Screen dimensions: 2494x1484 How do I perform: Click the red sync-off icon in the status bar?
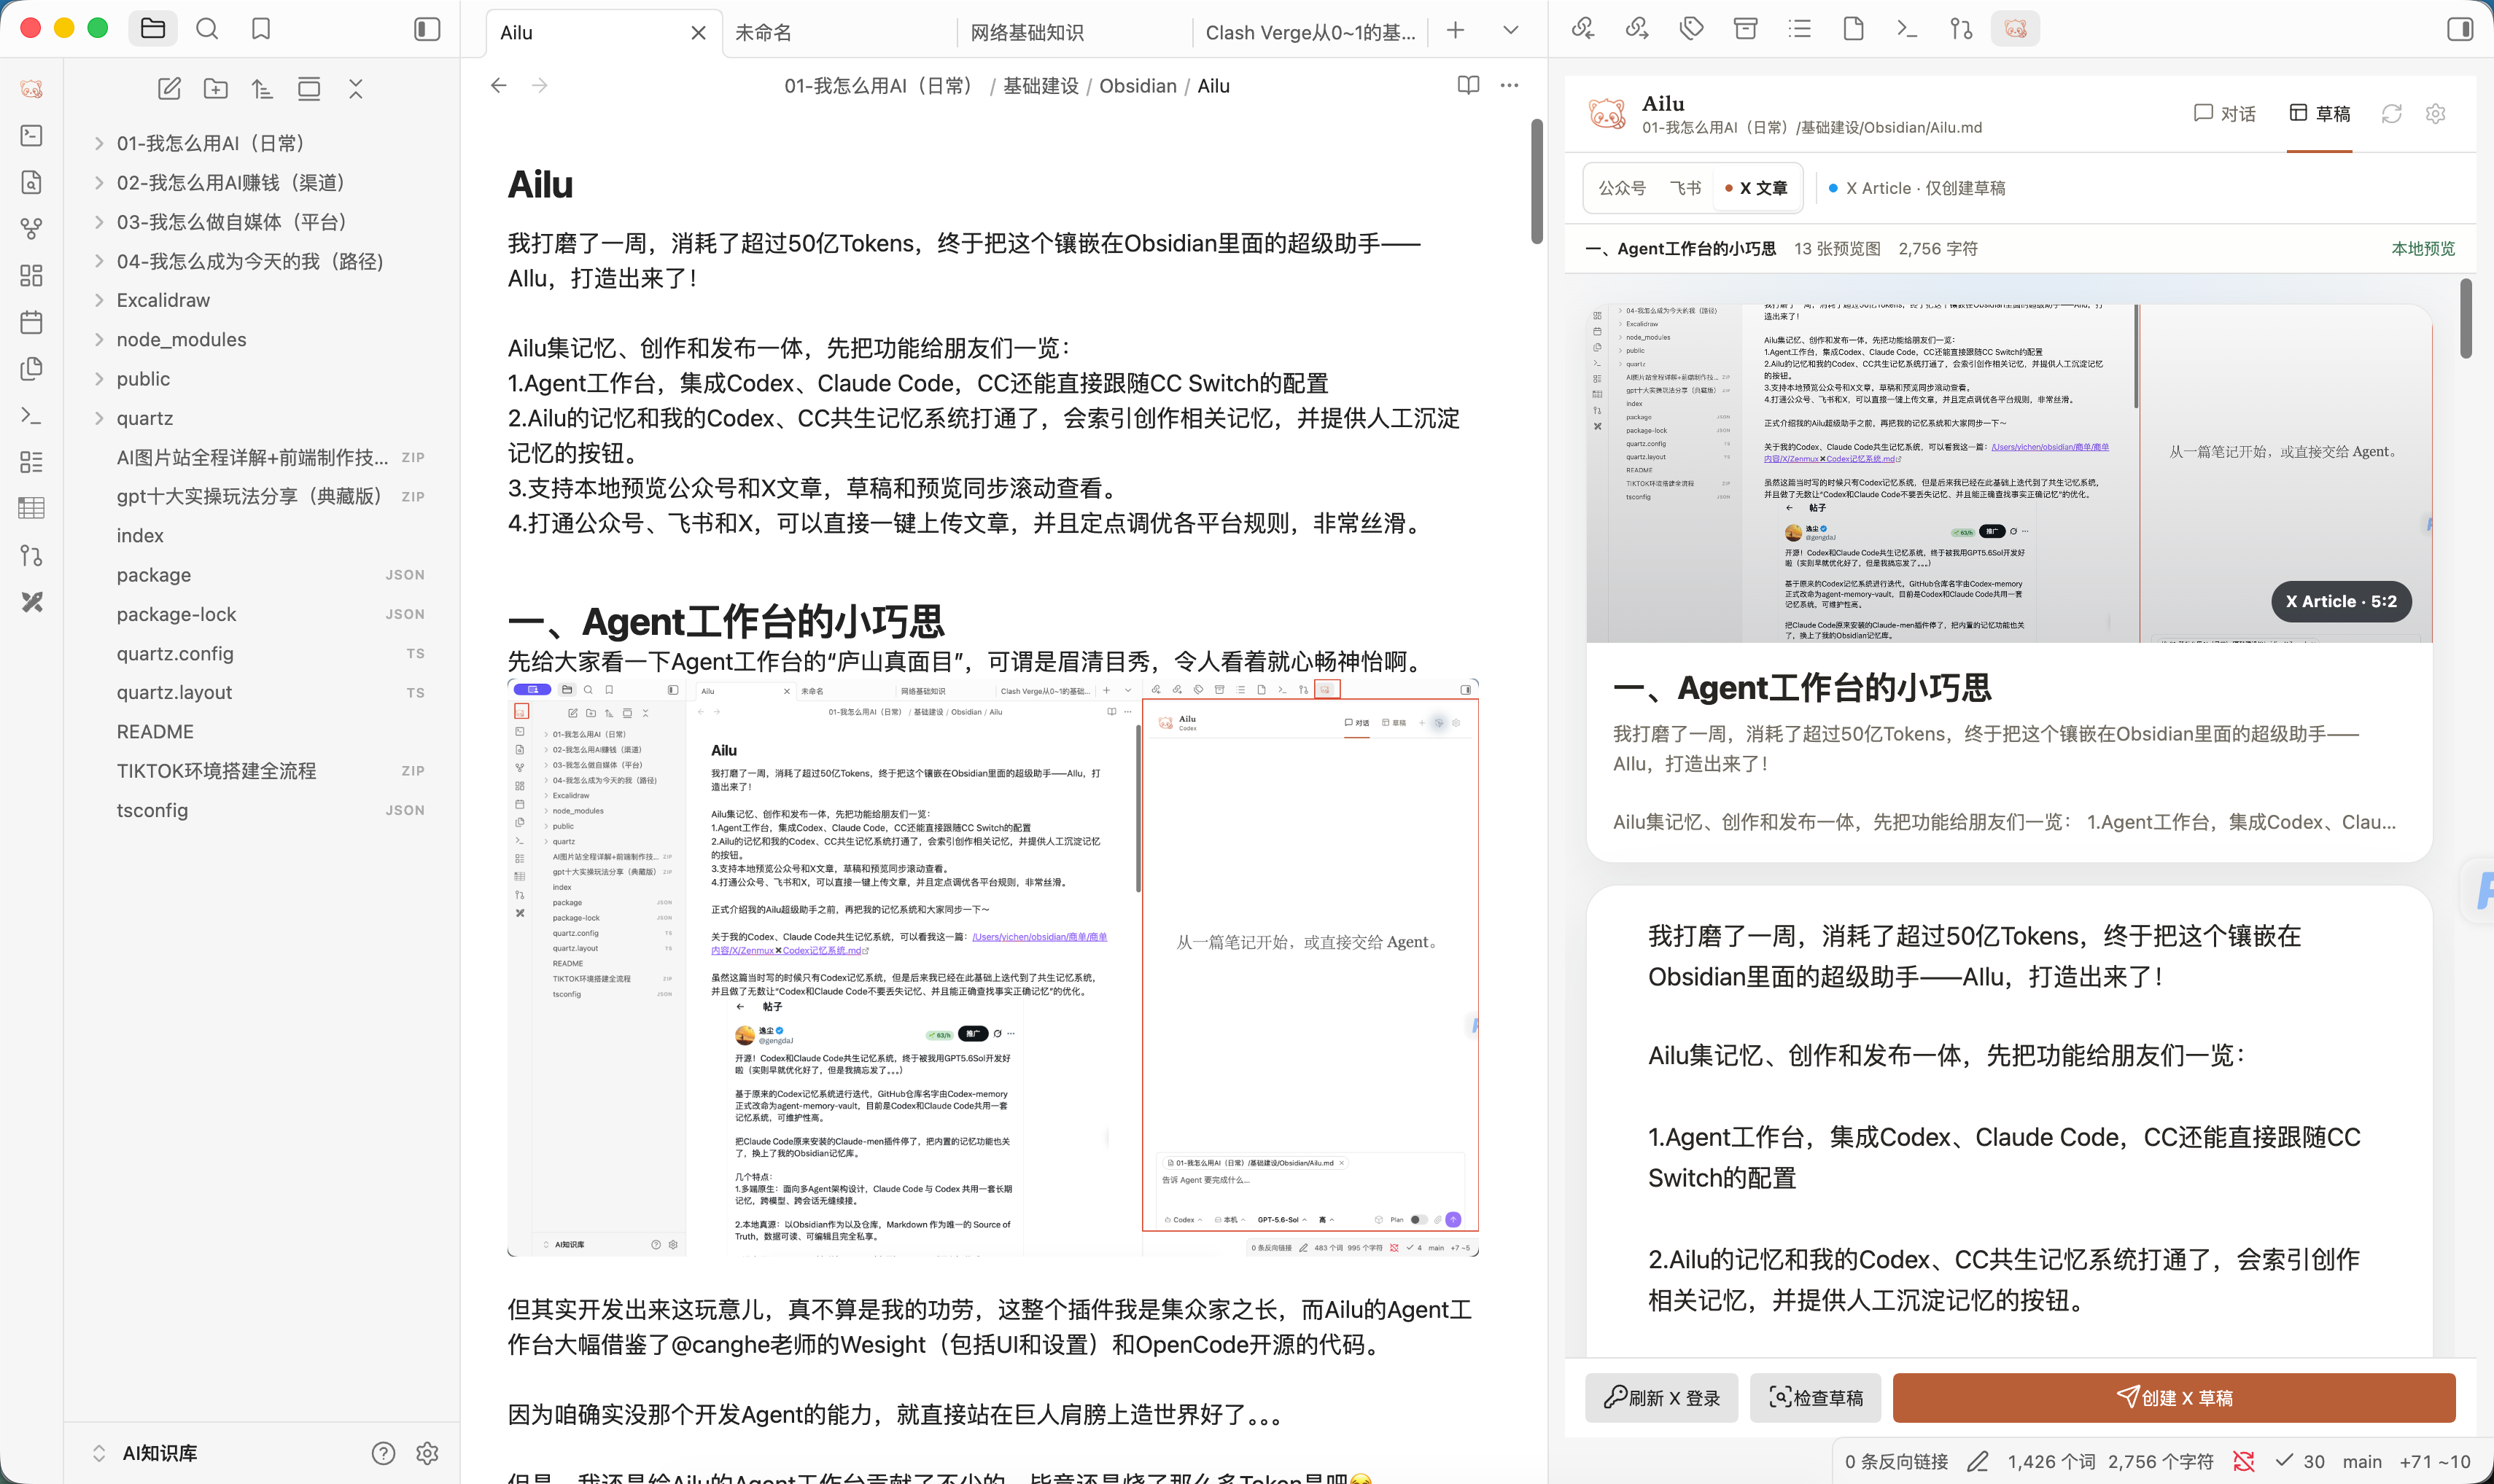coord(2244,1461)
